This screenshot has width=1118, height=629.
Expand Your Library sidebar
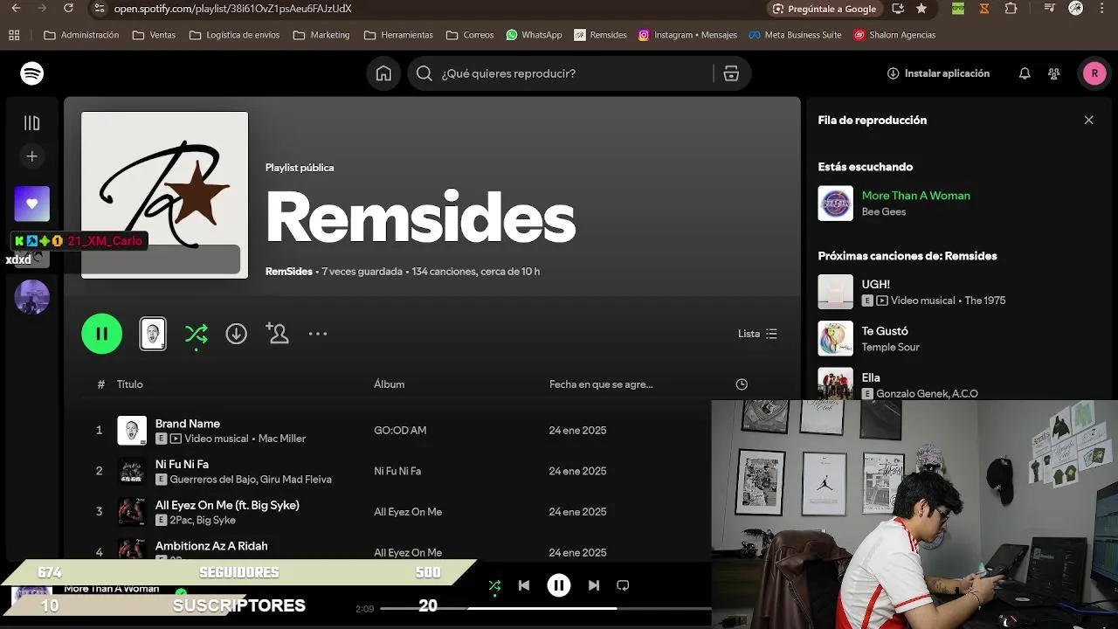tap(32, 123)
